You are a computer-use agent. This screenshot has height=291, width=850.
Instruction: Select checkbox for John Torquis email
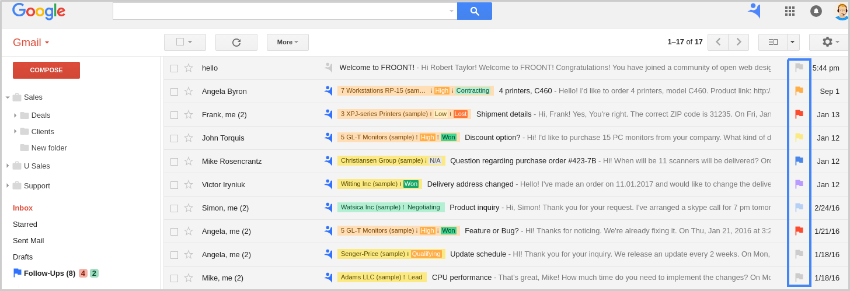pos(174,138)
